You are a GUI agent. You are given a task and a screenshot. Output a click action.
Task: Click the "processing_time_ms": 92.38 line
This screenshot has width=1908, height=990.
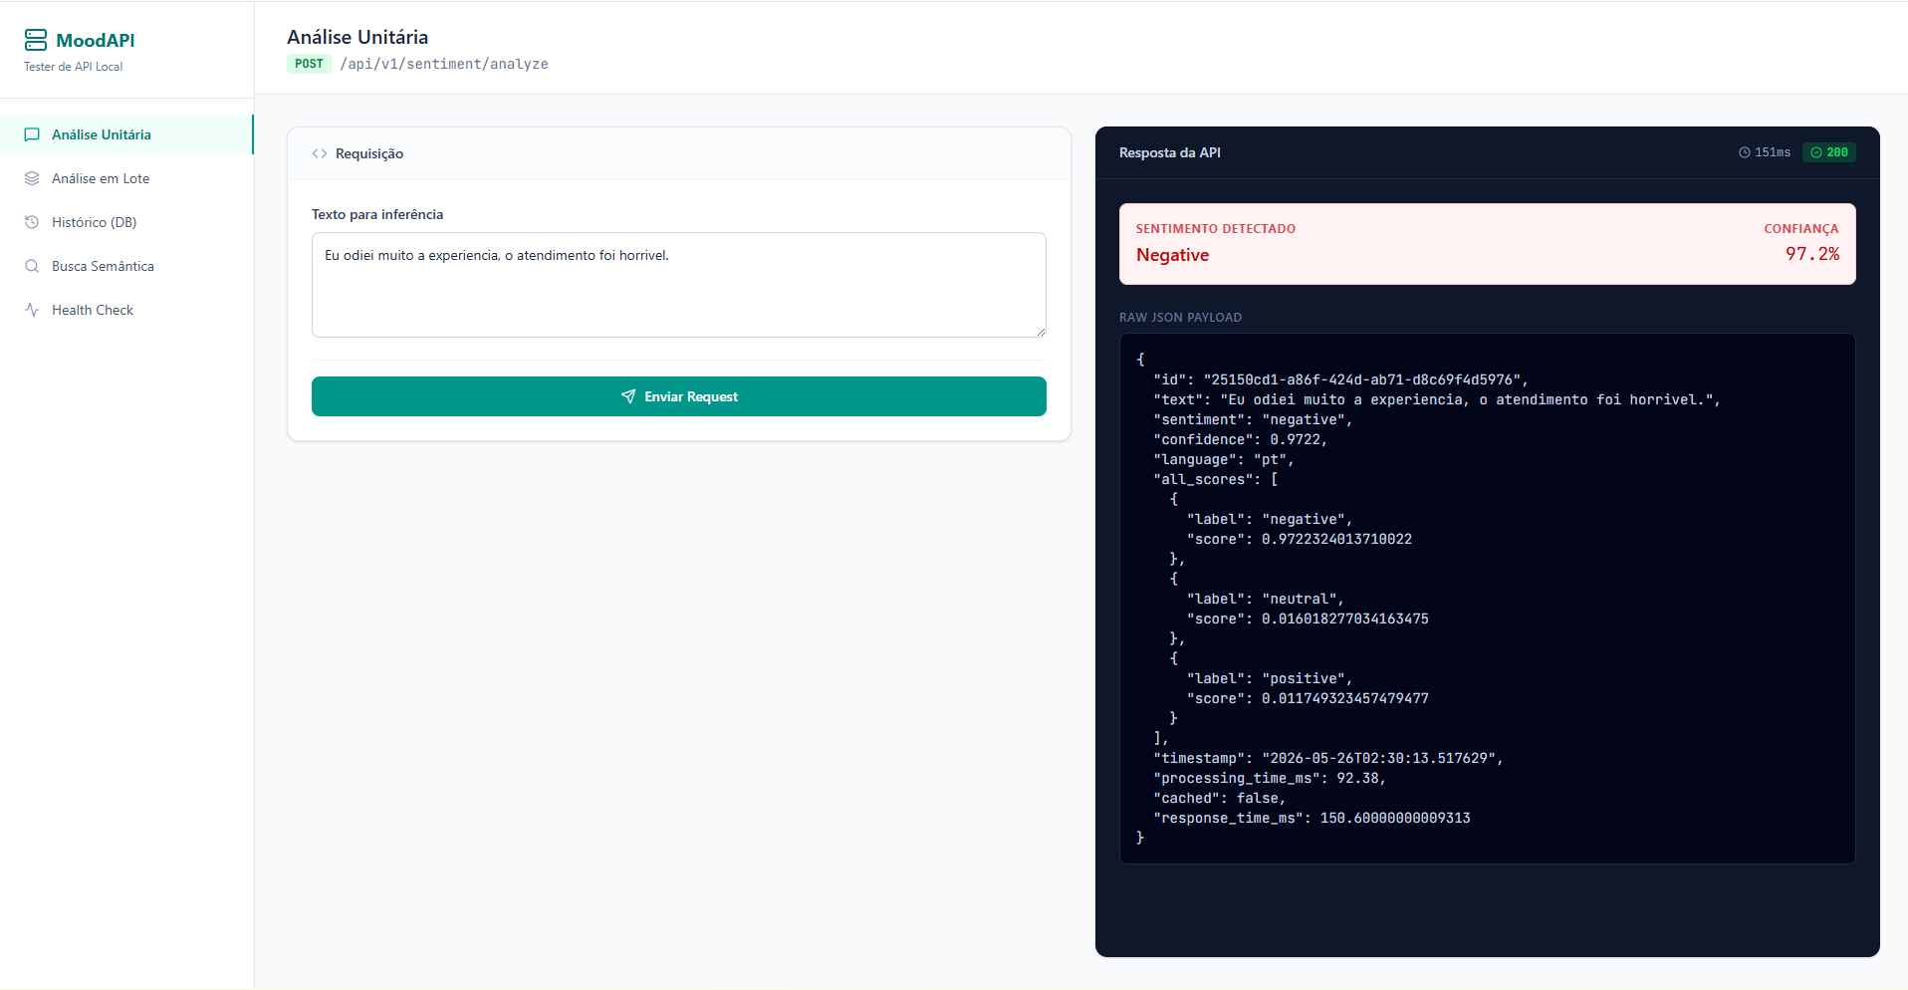1270,778
